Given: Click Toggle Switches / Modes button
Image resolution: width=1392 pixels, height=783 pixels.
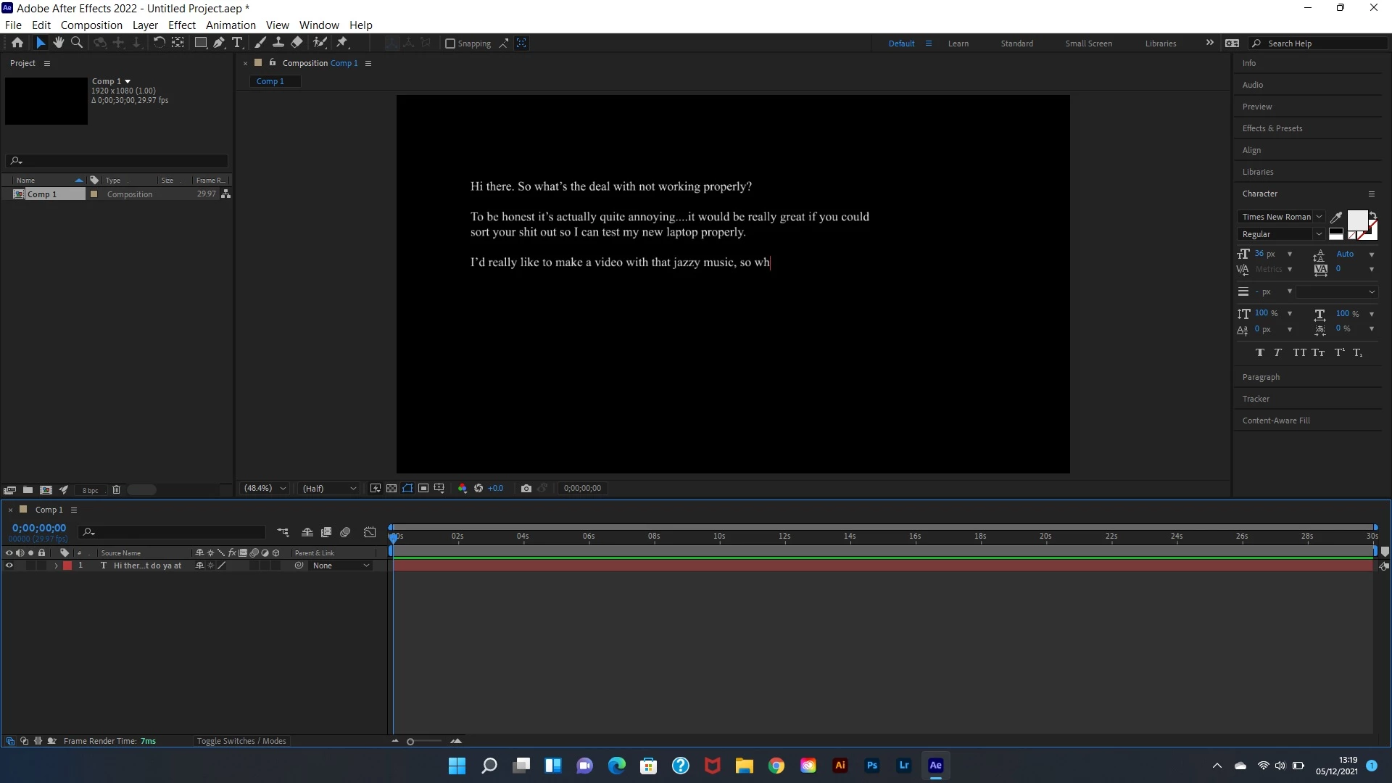Looking at the screenshot, I should coord(241,741).
